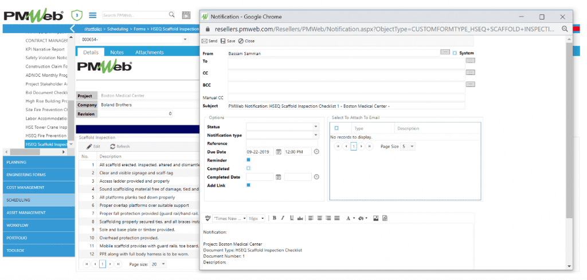Open the TOOLBOX module section
Screen dimensions: 587x280
[x=38, y=250]
